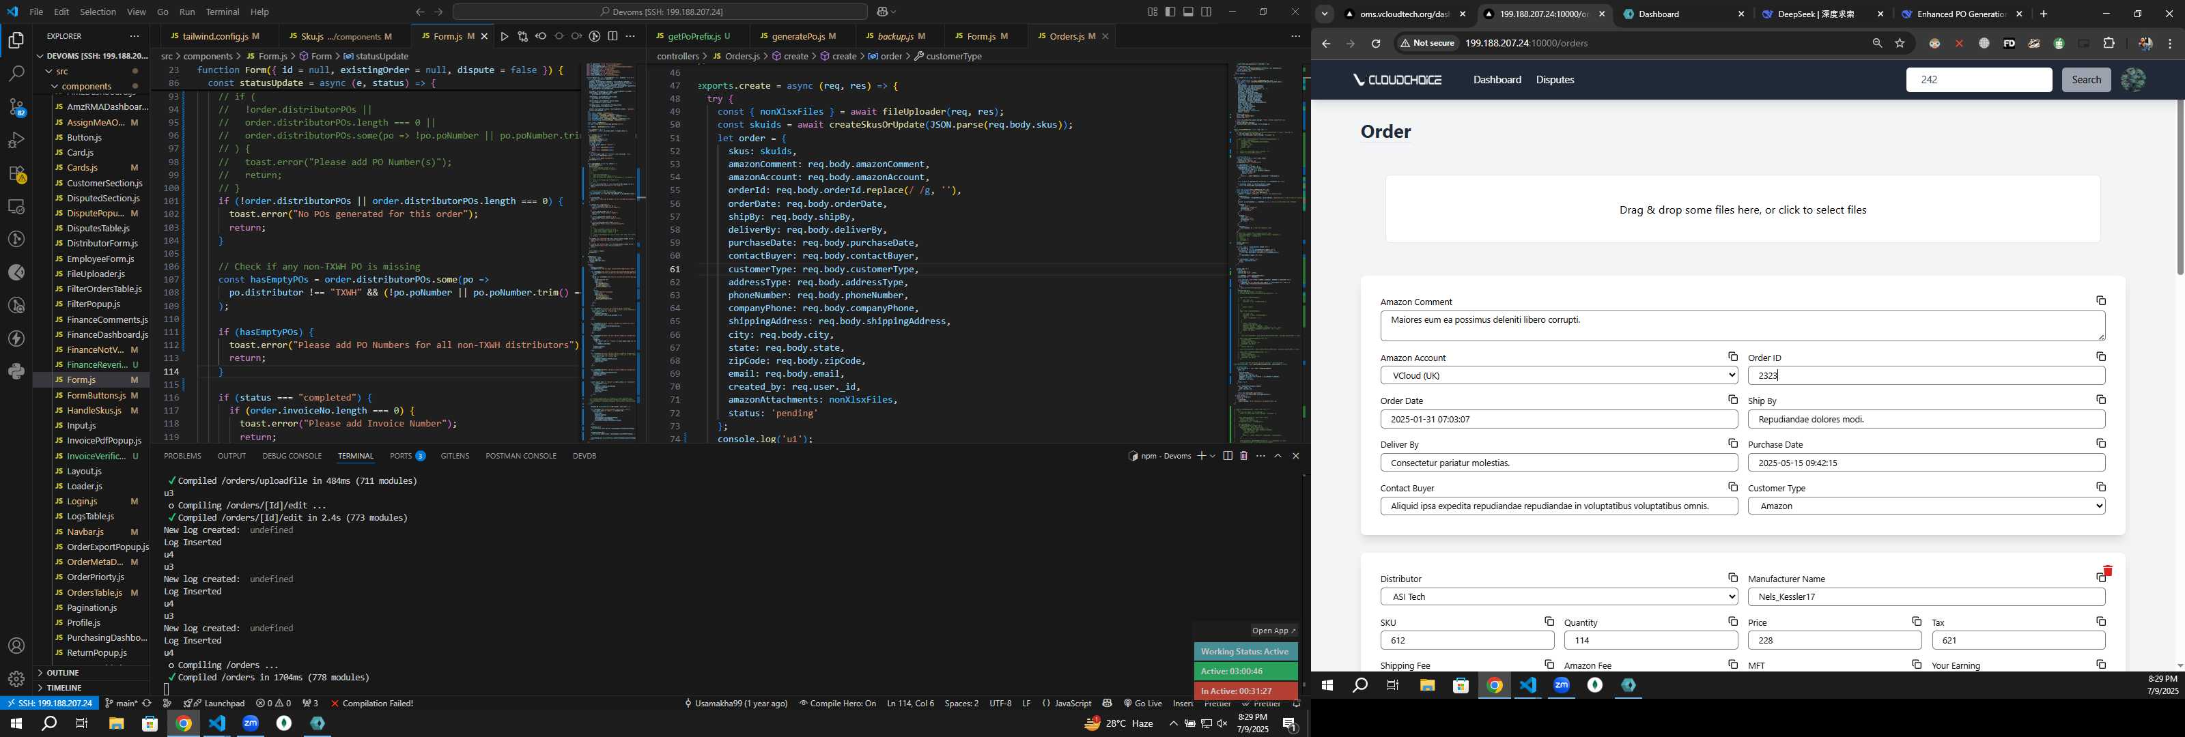Click the Compare Changes icon in the editor toolbar
The image size is (2185, 737).
pos(522,36)
